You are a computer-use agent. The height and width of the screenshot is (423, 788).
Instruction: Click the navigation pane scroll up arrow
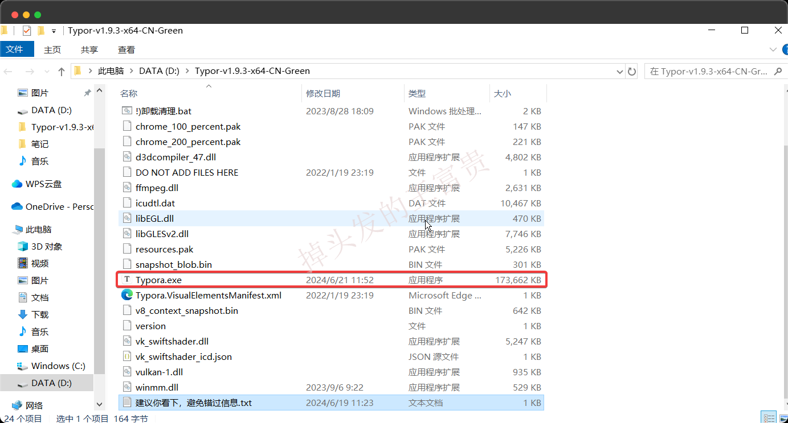[x=100, y=91]
